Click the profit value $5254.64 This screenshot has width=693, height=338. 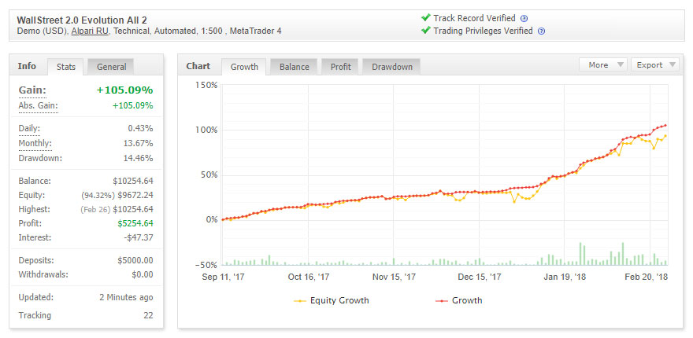click(135, 223)
